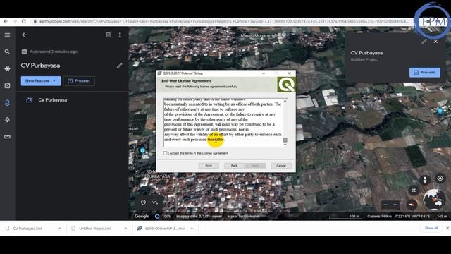Open QGIS-OSGeo4W msi downloaded file
451x254 pixels.
pyautogui.click(x=161, y=229)
